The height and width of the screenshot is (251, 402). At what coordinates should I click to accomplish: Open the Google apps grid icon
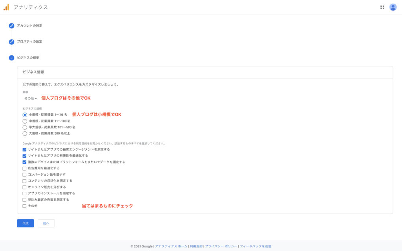382,7
